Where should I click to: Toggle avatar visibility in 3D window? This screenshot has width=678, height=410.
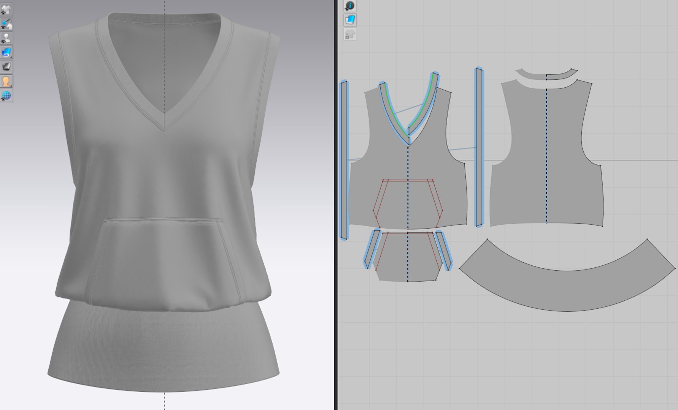point(6,38)
